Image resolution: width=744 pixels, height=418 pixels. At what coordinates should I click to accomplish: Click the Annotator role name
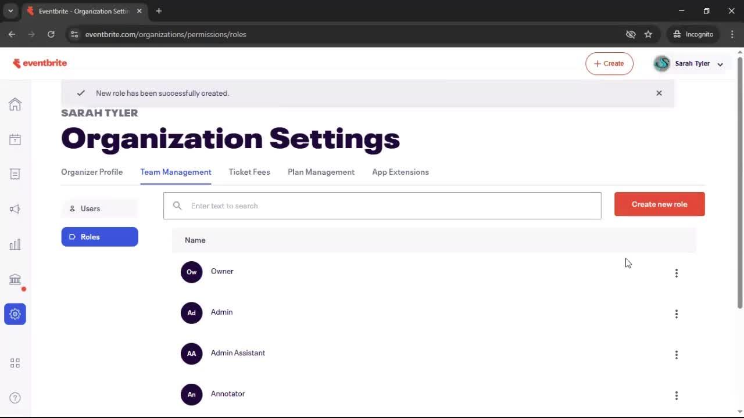pos(227,394)
